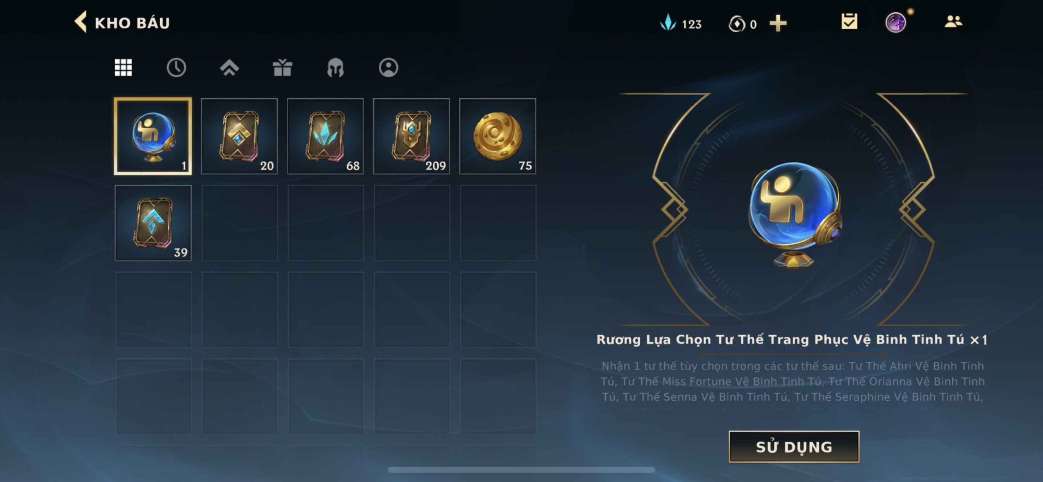This screenshot has height=482, width=1043.
Task: Select the blue orb pose chest item
Action: click(153, 136)
